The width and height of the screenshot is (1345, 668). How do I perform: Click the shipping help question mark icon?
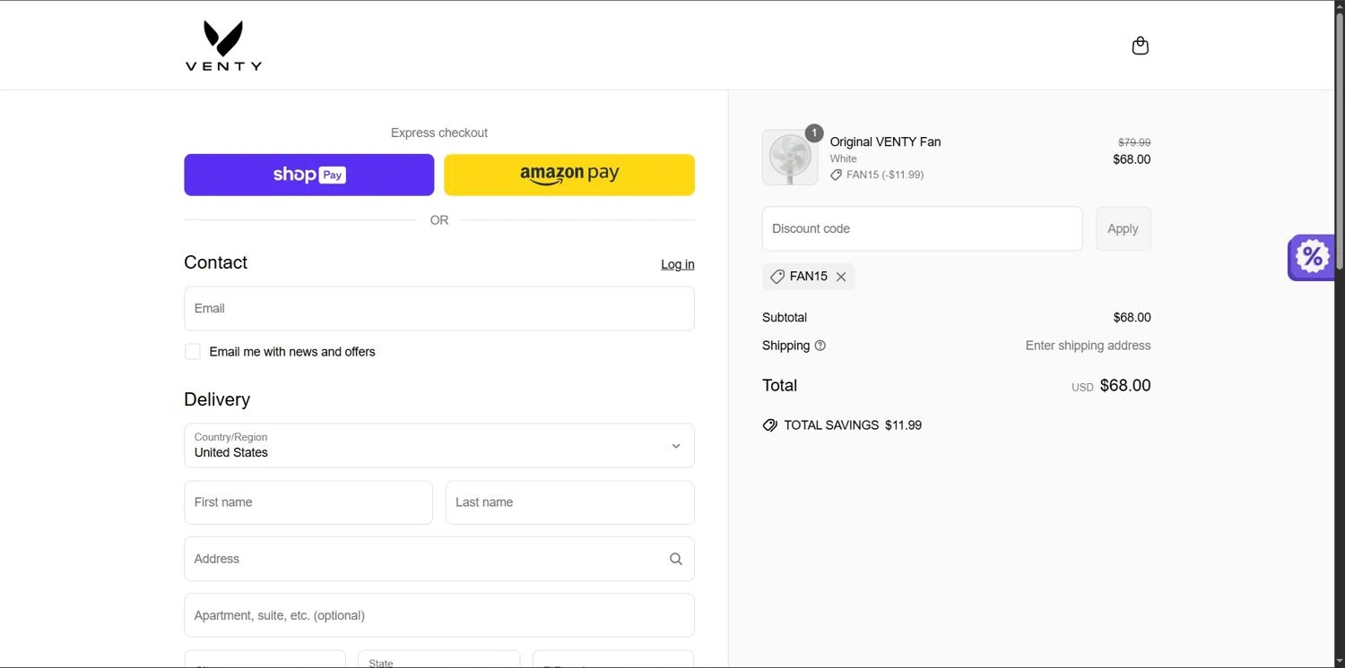[x=820, y=346]
